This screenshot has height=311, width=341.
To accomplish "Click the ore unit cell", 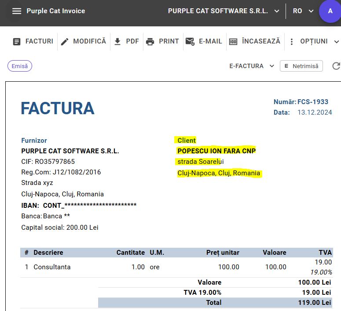I will click(x=154, y=267).
